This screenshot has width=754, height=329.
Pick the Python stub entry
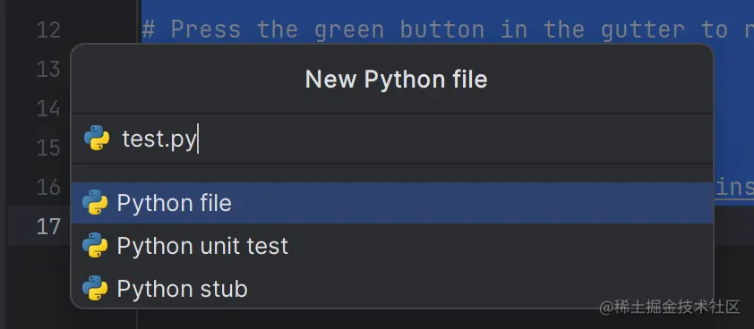coord(392,288)
